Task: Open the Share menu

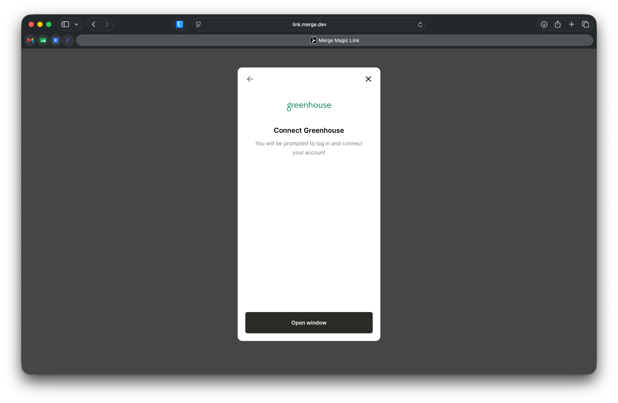Action: (558, 24)
